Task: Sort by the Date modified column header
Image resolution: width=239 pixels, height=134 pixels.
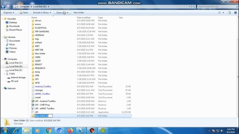Action: coord(84,17)
